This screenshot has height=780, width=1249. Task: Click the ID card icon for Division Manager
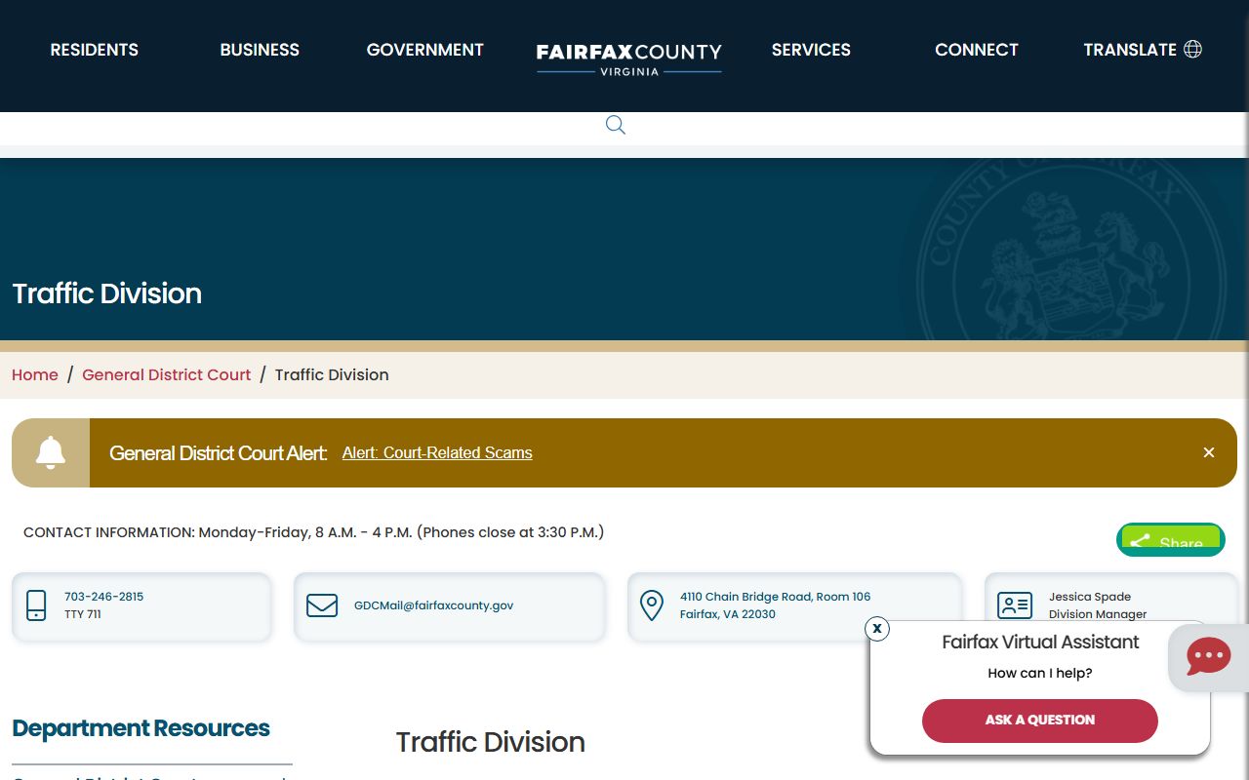[x=1015, y=605]
